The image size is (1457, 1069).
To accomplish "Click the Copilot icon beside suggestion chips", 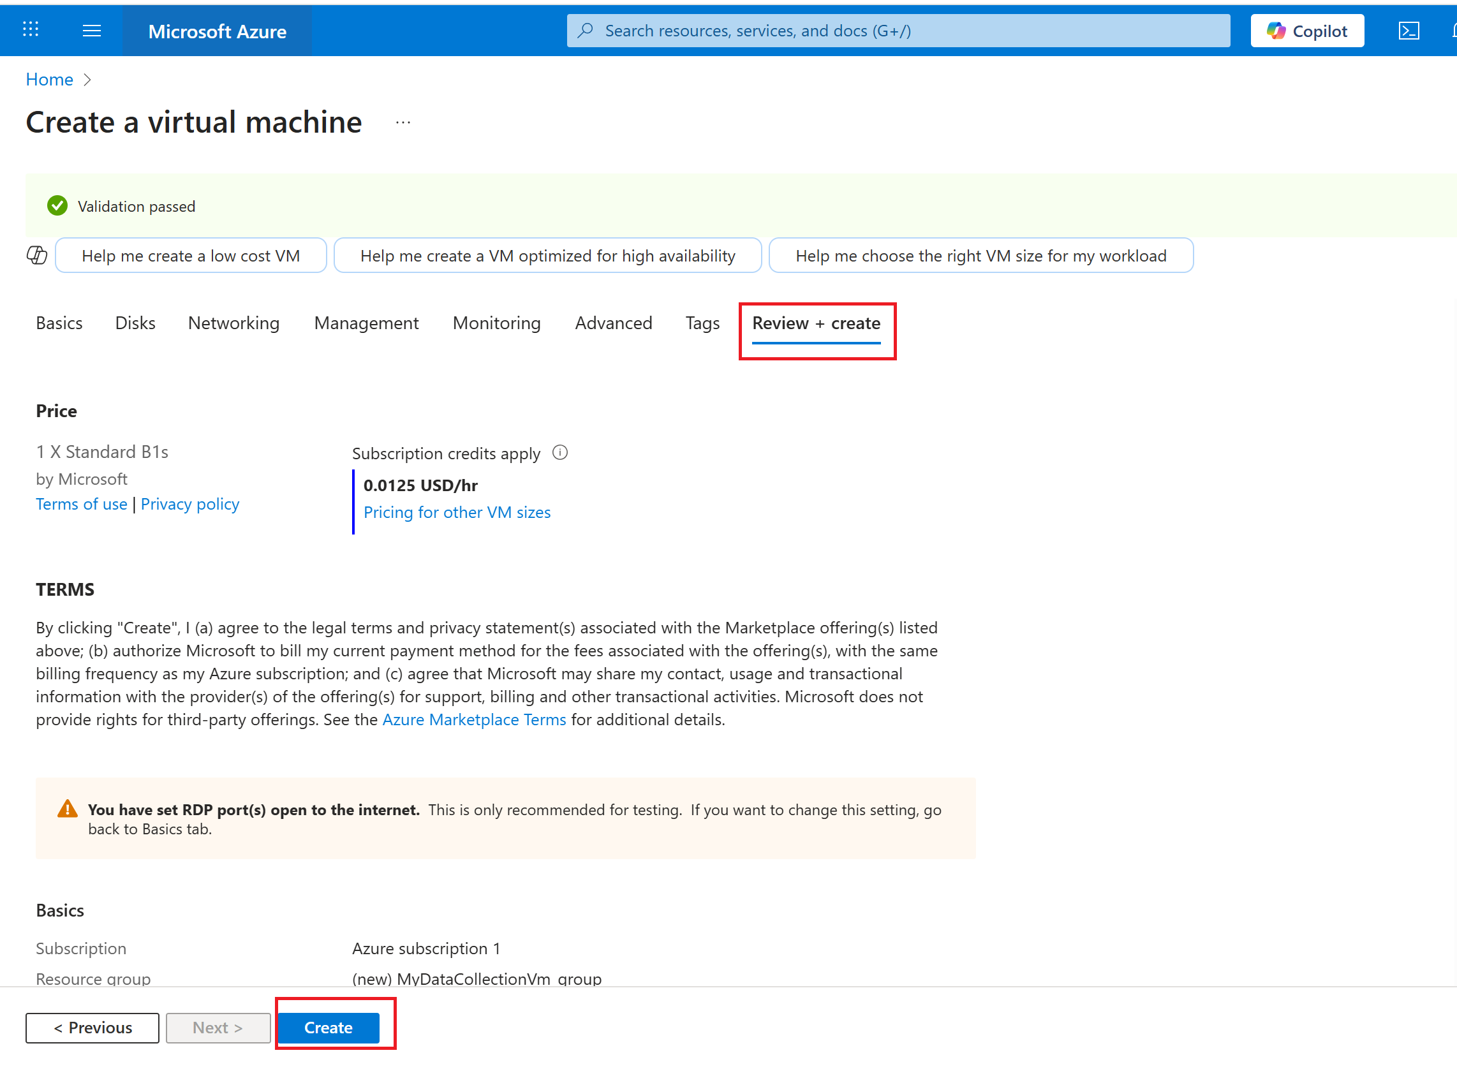I will coord(37,256).
